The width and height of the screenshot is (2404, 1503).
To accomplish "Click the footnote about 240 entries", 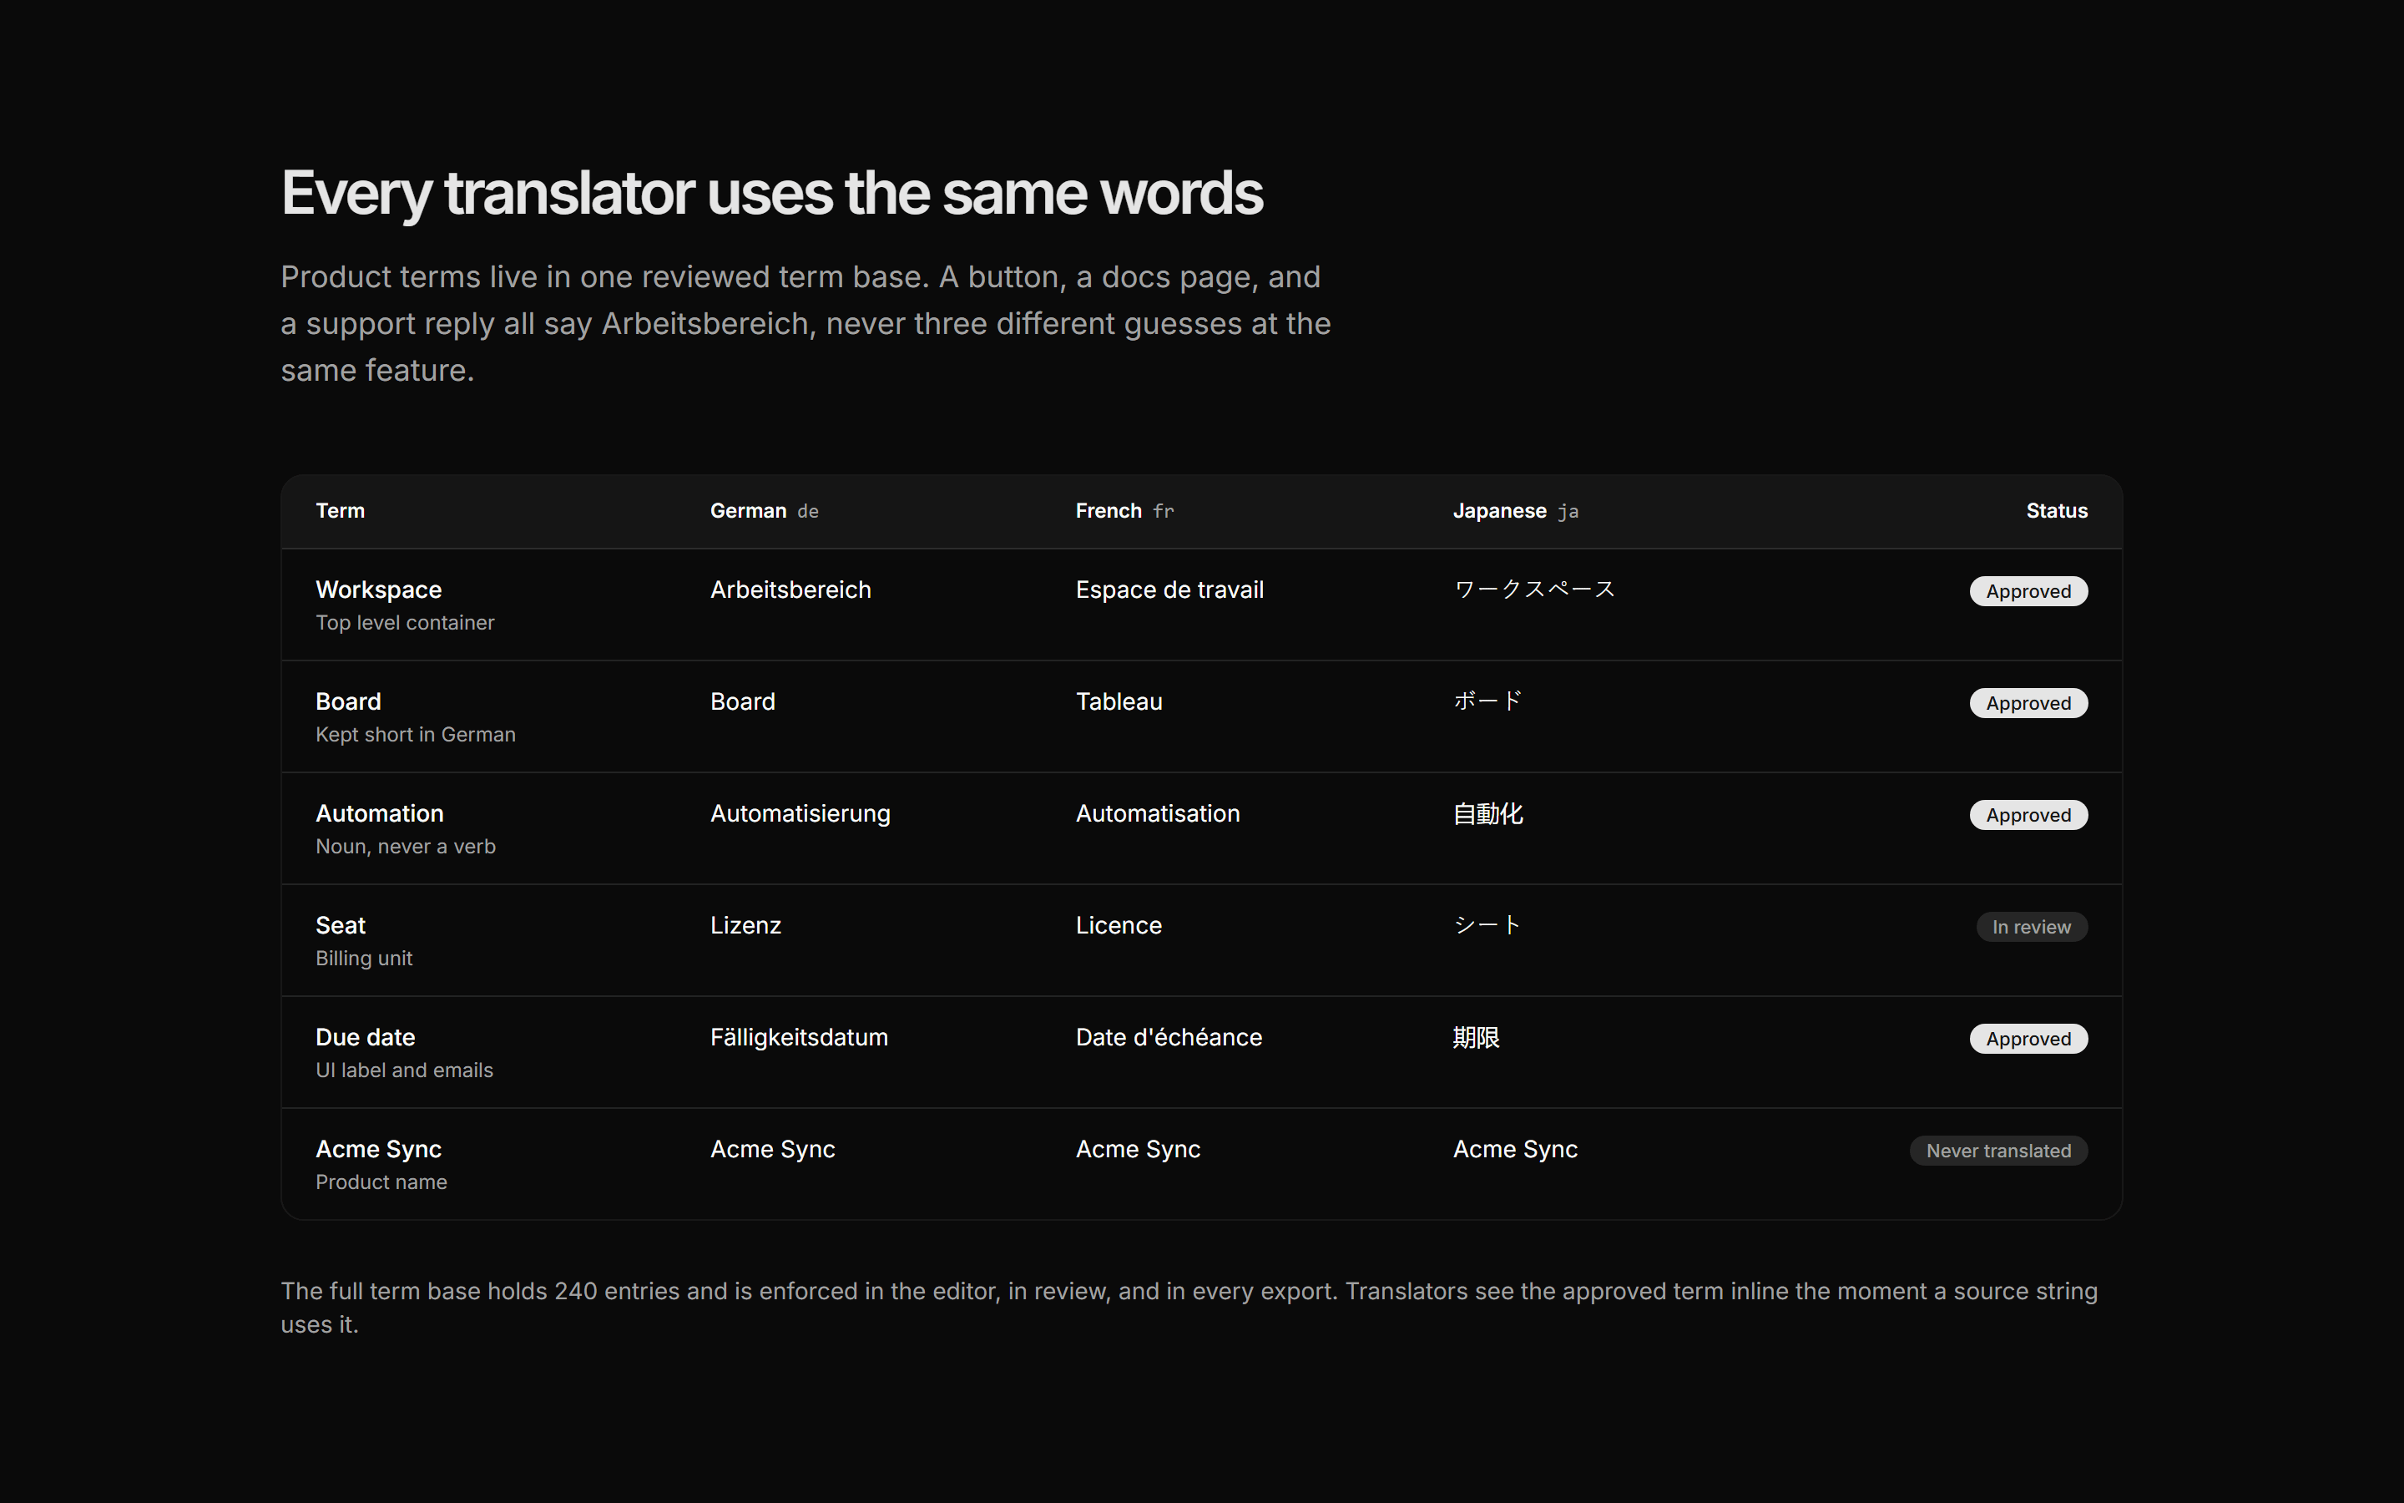I will point(1189,1308).
